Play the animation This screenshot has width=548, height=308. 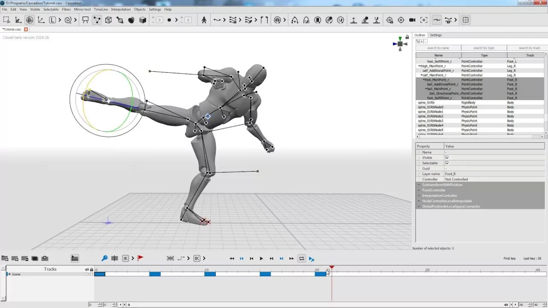(261, 258)
